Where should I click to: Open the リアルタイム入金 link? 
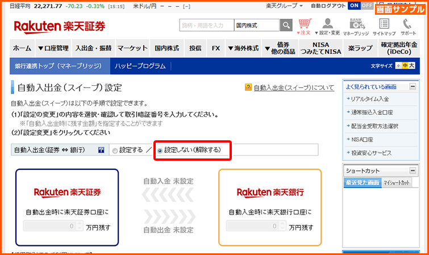point(370,99)
